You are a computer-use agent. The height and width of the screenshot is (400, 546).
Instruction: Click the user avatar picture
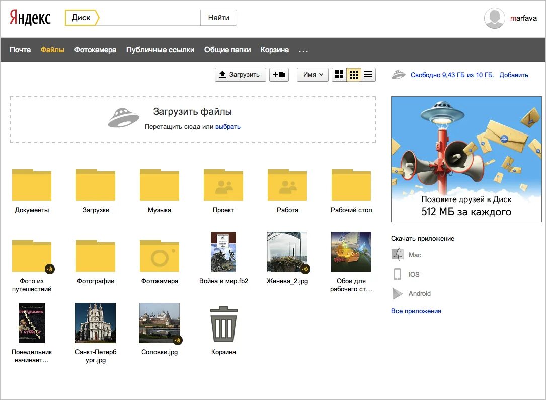click(495, 18)
